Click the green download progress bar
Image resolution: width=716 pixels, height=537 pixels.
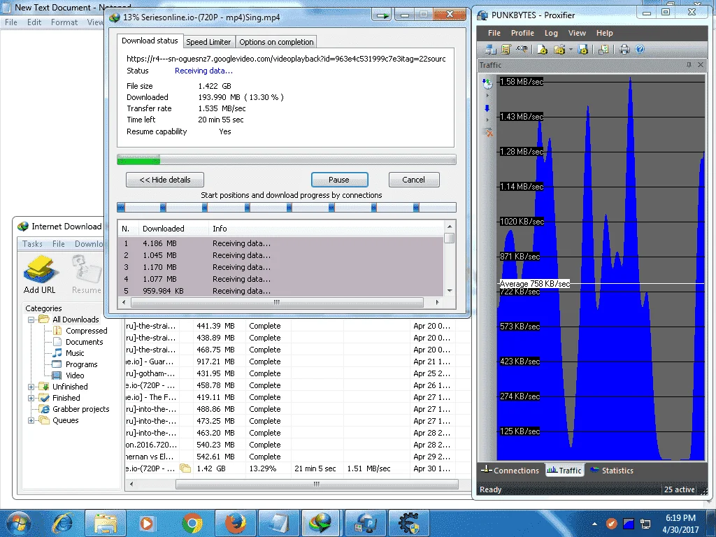click(x=286, y=160)
